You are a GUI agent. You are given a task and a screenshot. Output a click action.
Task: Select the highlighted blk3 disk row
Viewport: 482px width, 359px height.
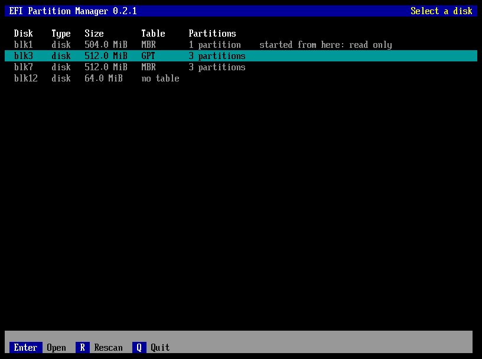240,56
